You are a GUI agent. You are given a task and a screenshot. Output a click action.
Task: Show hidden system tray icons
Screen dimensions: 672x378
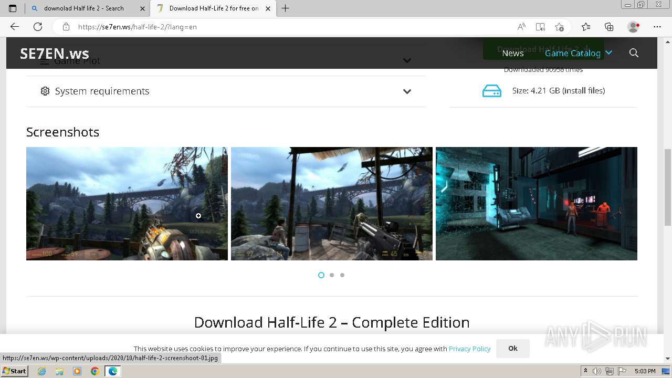click(x=586, y=371)
